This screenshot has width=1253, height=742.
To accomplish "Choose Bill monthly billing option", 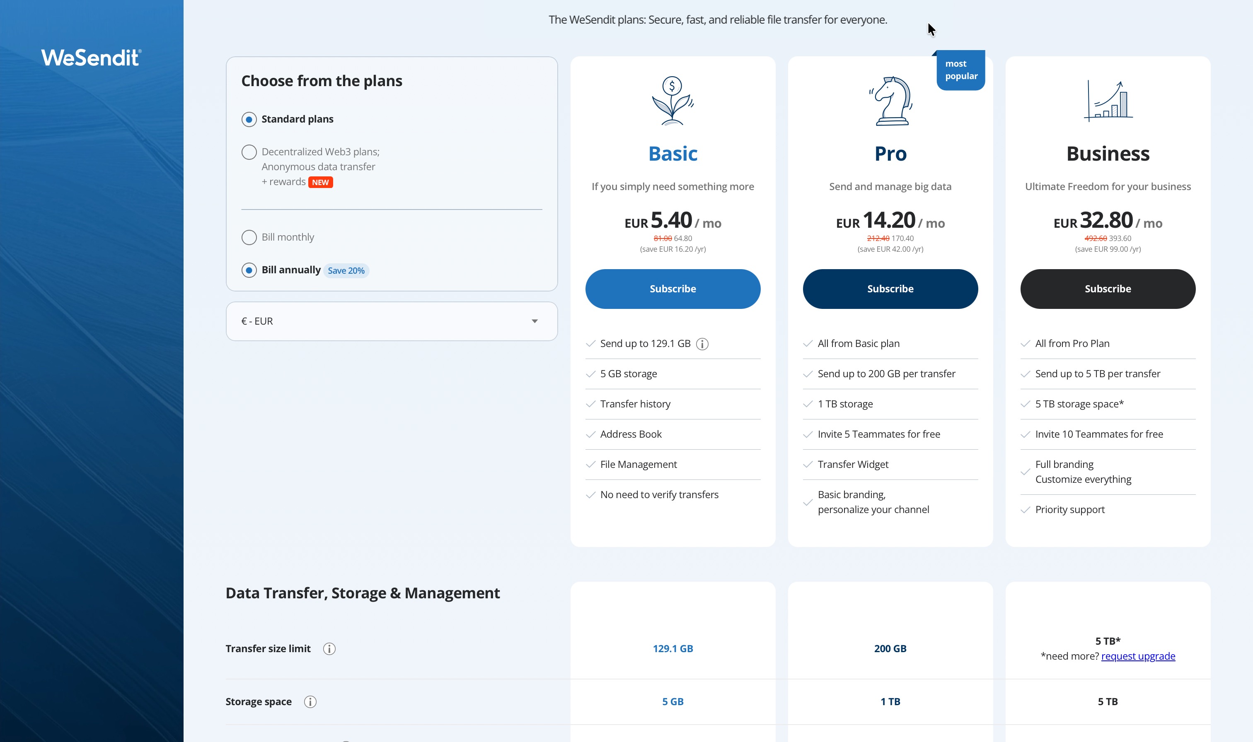I will [x=249, y=237].
